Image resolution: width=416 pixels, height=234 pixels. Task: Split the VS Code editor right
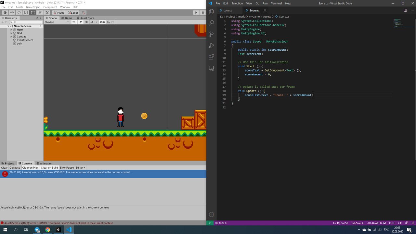coord(405,10)
